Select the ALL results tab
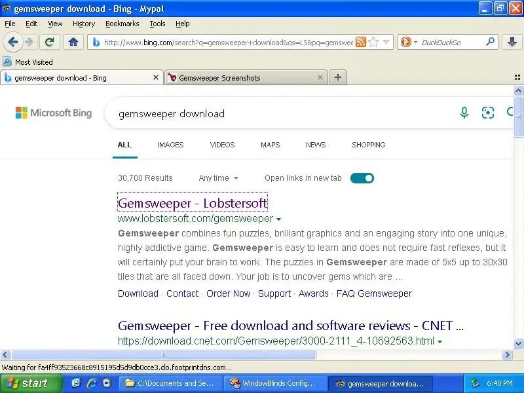The height and width of the screenshot is (393, 524). 124,145
